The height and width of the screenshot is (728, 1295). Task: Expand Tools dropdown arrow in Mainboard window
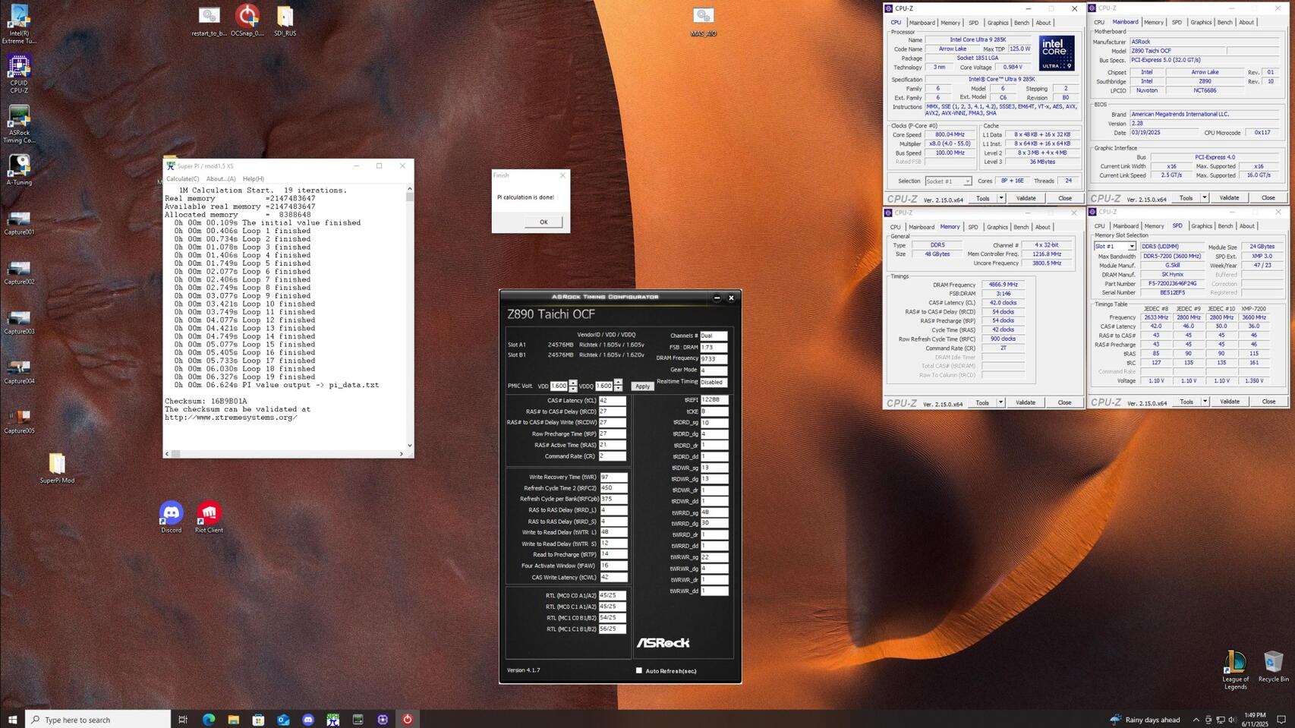(x=1205, y=198)
